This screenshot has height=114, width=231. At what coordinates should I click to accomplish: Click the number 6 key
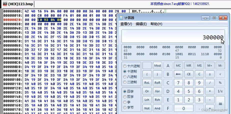(x=199, y=91)
